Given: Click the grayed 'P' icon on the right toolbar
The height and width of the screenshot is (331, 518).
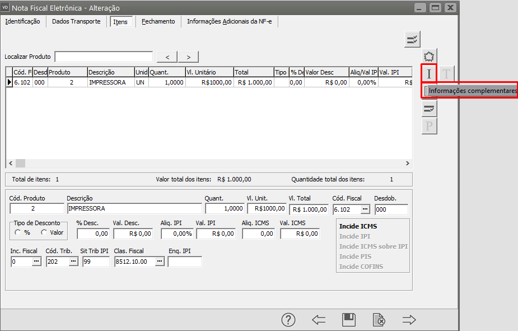Looking at the screenshot, I should click(429, 126).
